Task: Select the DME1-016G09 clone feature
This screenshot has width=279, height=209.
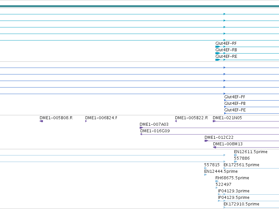Action: point(155,131)
